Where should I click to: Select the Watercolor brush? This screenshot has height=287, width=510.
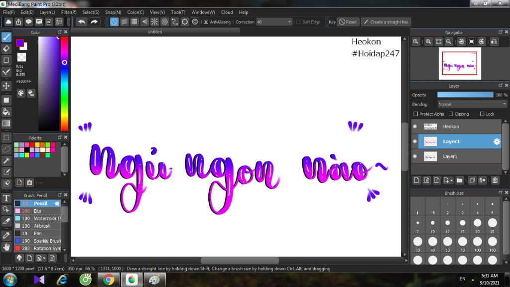coord(37,218)
